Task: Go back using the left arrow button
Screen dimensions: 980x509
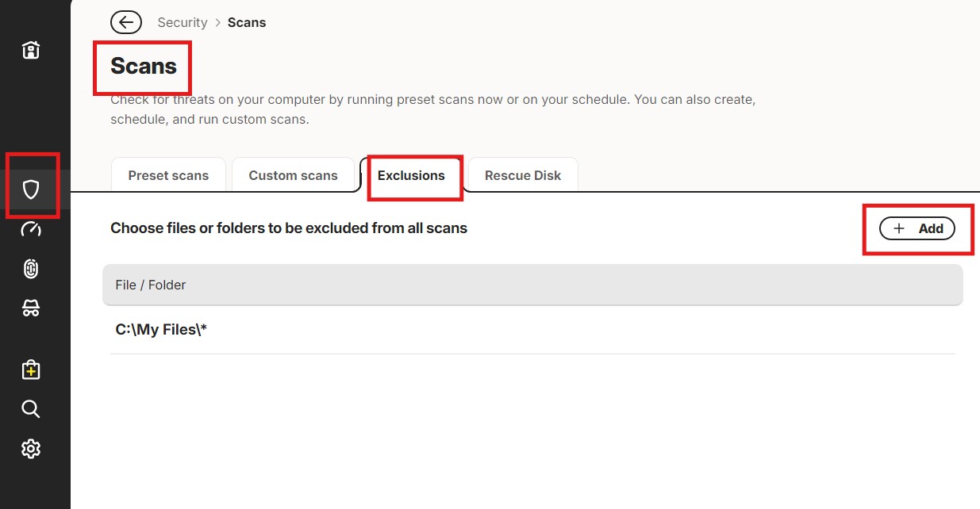Action: [x=126, y=22]
